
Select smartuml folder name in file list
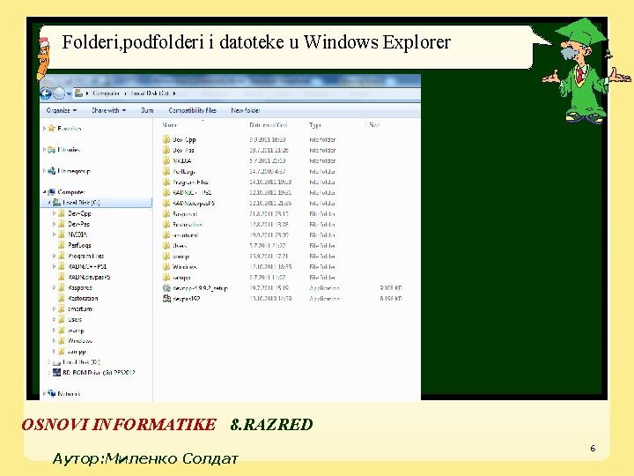pyautogui.click(x=186, y=235)
